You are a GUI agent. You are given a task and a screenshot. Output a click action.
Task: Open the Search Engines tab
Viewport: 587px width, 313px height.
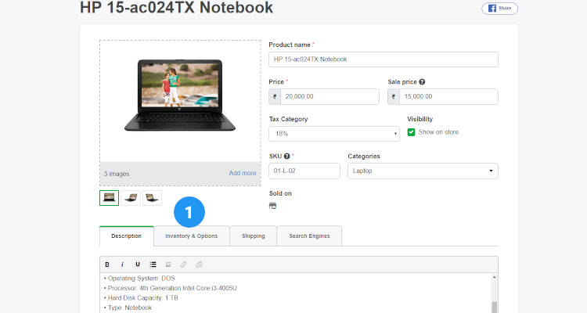tap(309, 236)
